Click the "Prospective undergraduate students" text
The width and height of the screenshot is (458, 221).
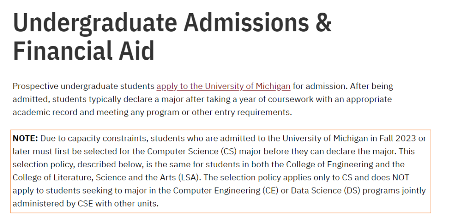tap(84, 86)
